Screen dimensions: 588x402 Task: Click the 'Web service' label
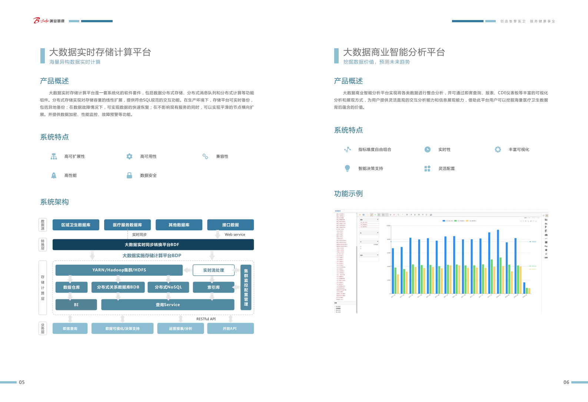(x=235, y=235)
